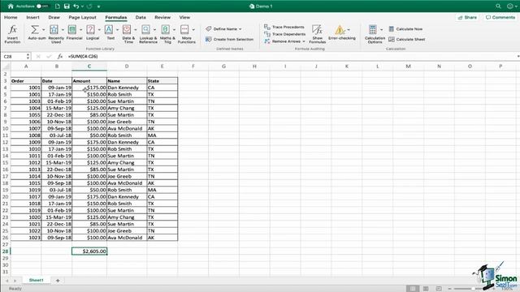The width and height of the screenshot is (520, 292).
Task: Open the Date & Time functions icon
Action: [127, 30]
